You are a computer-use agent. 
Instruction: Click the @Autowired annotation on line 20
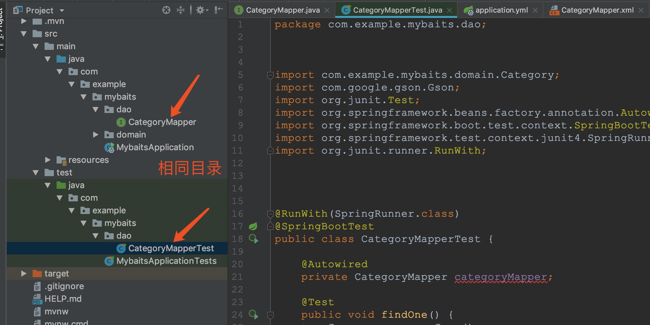coord(334,265)
